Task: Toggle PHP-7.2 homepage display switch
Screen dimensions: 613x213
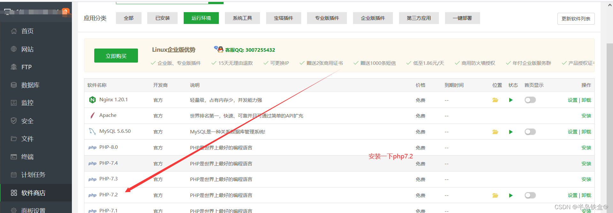Action: pos(530,195)
